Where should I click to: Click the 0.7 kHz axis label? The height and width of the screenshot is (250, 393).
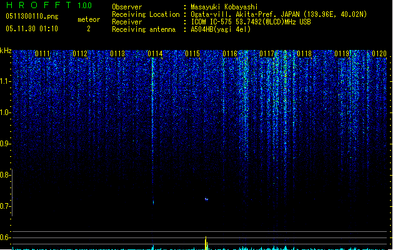point(5,206)
